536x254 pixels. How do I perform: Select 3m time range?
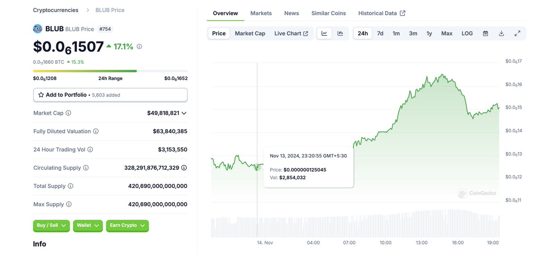(x=413, y=33)
